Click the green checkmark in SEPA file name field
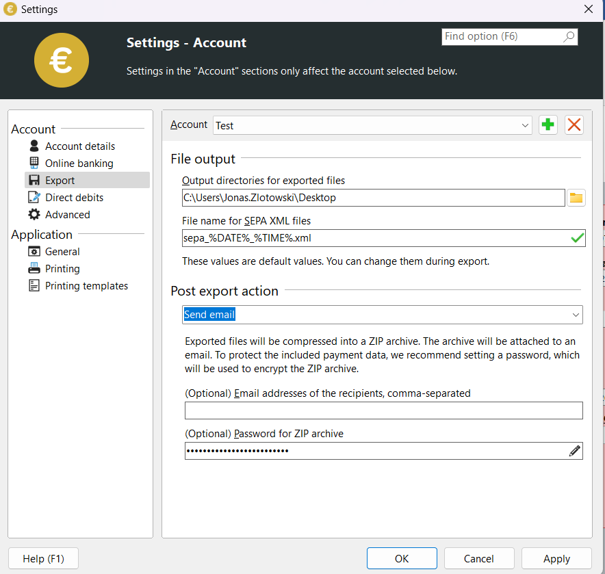Viewport: 605px width, 574px height. coord(577,238)
